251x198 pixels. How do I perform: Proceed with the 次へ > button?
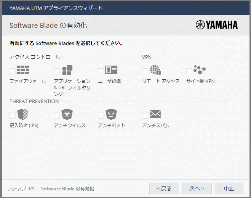point(197,188)
